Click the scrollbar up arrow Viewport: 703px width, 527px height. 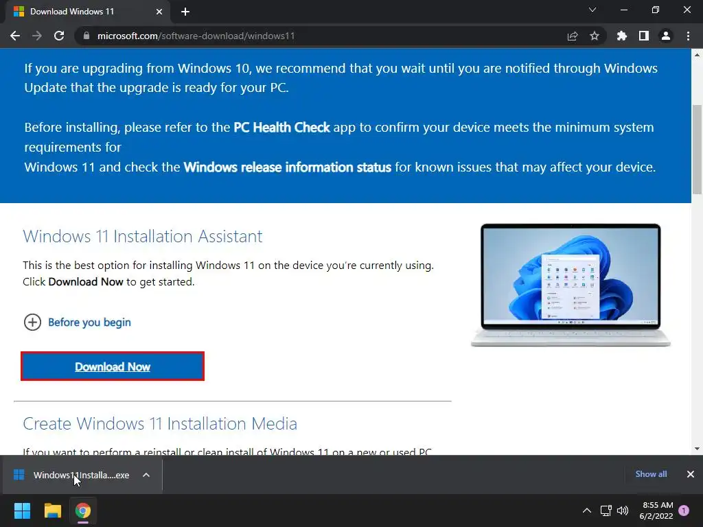pyautogui.click(x=697, y=55)
